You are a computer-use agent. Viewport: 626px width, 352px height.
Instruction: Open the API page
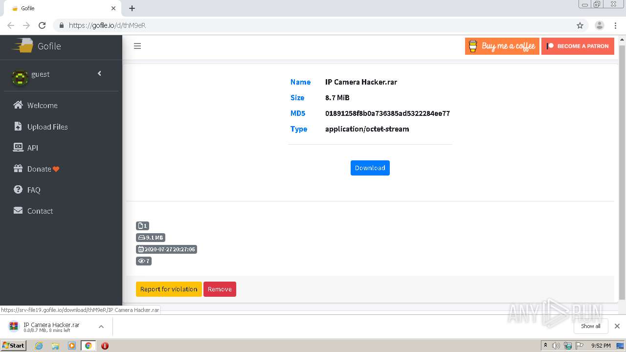[32, 148]
